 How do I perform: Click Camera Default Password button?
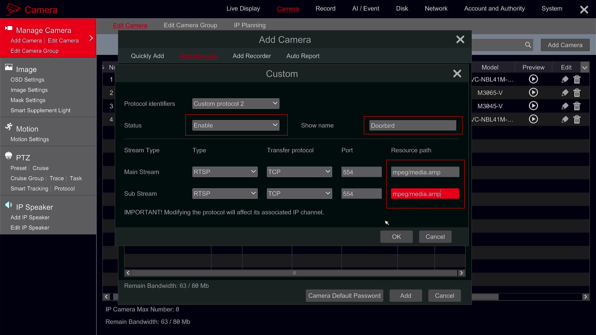(x=344, y=296)
